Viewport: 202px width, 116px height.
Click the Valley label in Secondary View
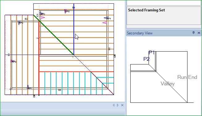coord(167,84)
